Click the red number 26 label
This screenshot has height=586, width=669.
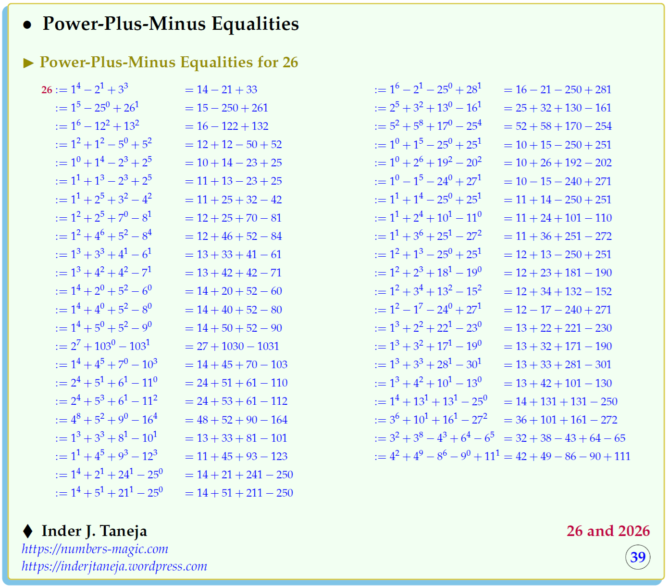tap(47, 90)
